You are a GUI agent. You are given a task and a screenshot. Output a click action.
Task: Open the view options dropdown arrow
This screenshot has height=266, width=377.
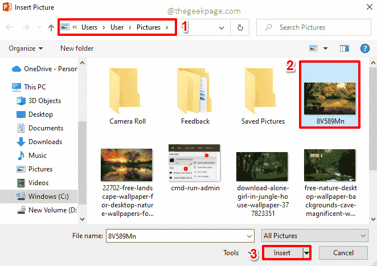pos(325,48)
